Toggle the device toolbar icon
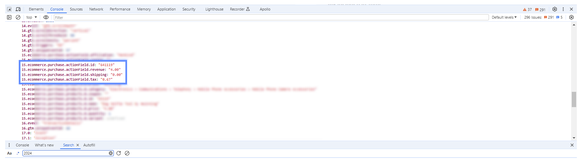 pos(18,9)
